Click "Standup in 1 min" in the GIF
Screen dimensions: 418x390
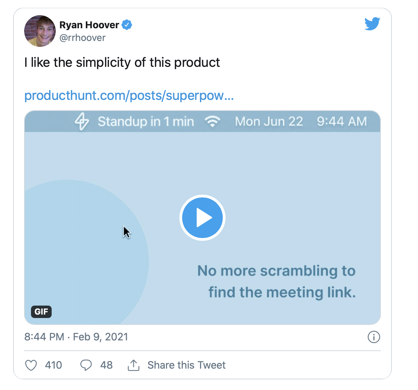(146, 122)
